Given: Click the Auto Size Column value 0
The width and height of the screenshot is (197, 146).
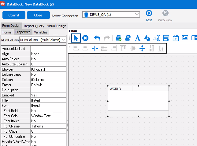Looking at the screenshot, I should point(48,64).
